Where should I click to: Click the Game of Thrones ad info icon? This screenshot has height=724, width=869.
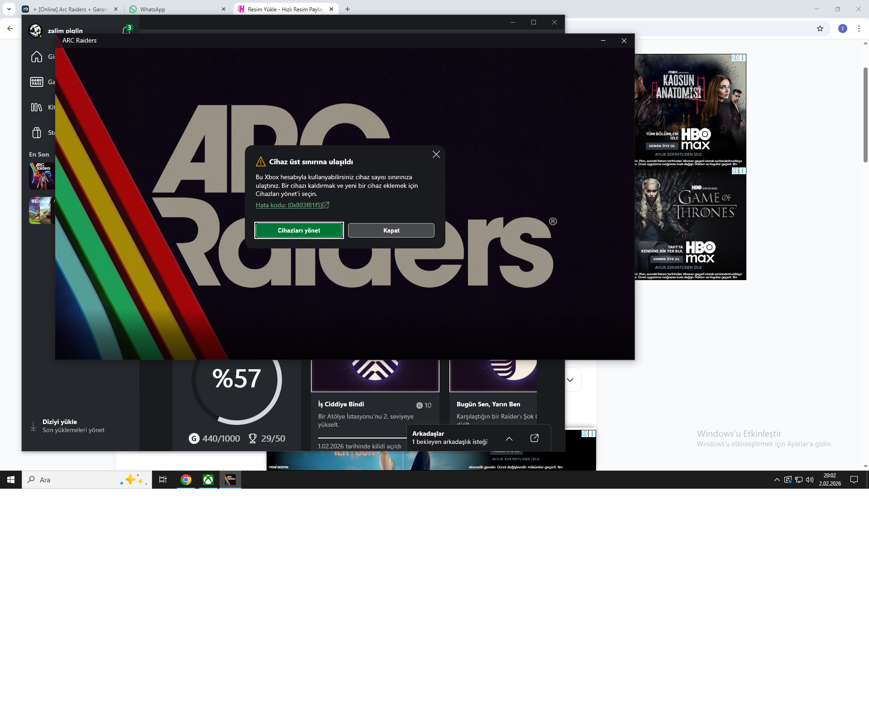pos(735,171)
